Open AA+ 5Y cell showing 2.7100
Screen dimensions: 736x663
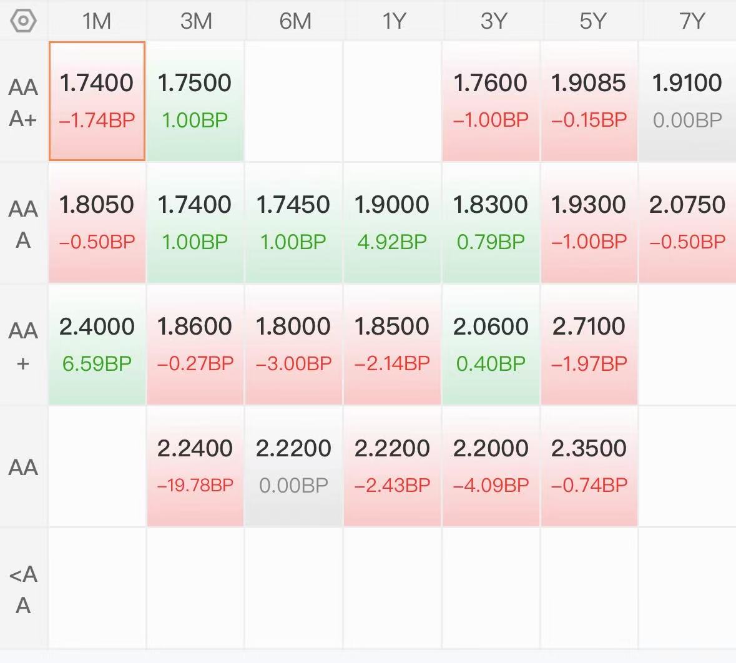pos(589,345)
